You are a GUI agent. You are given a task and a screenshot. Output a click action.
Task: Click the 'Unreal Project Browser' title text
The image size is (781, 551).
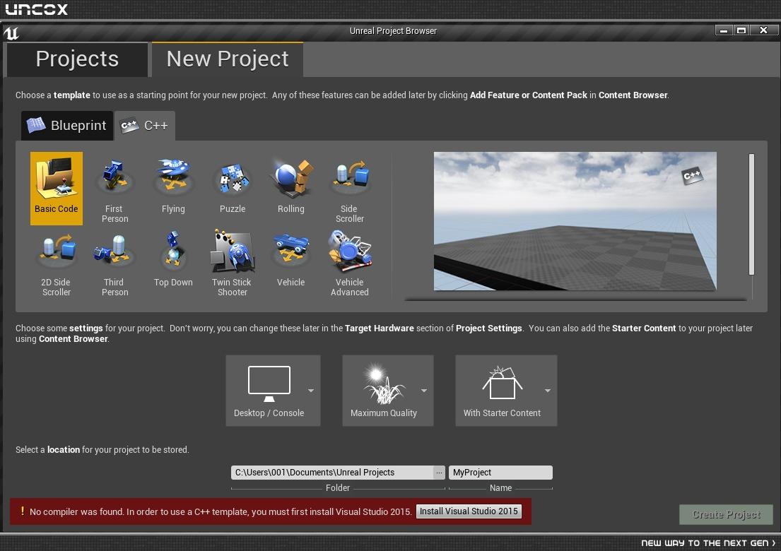coord(393,31)
